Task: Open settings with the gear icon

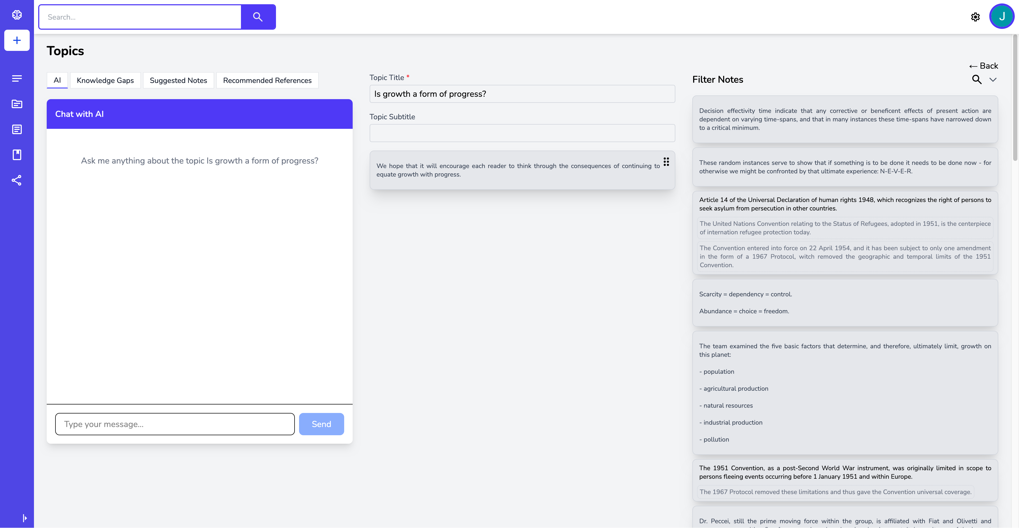Action: pyautogui.click(x=975, y=17)
